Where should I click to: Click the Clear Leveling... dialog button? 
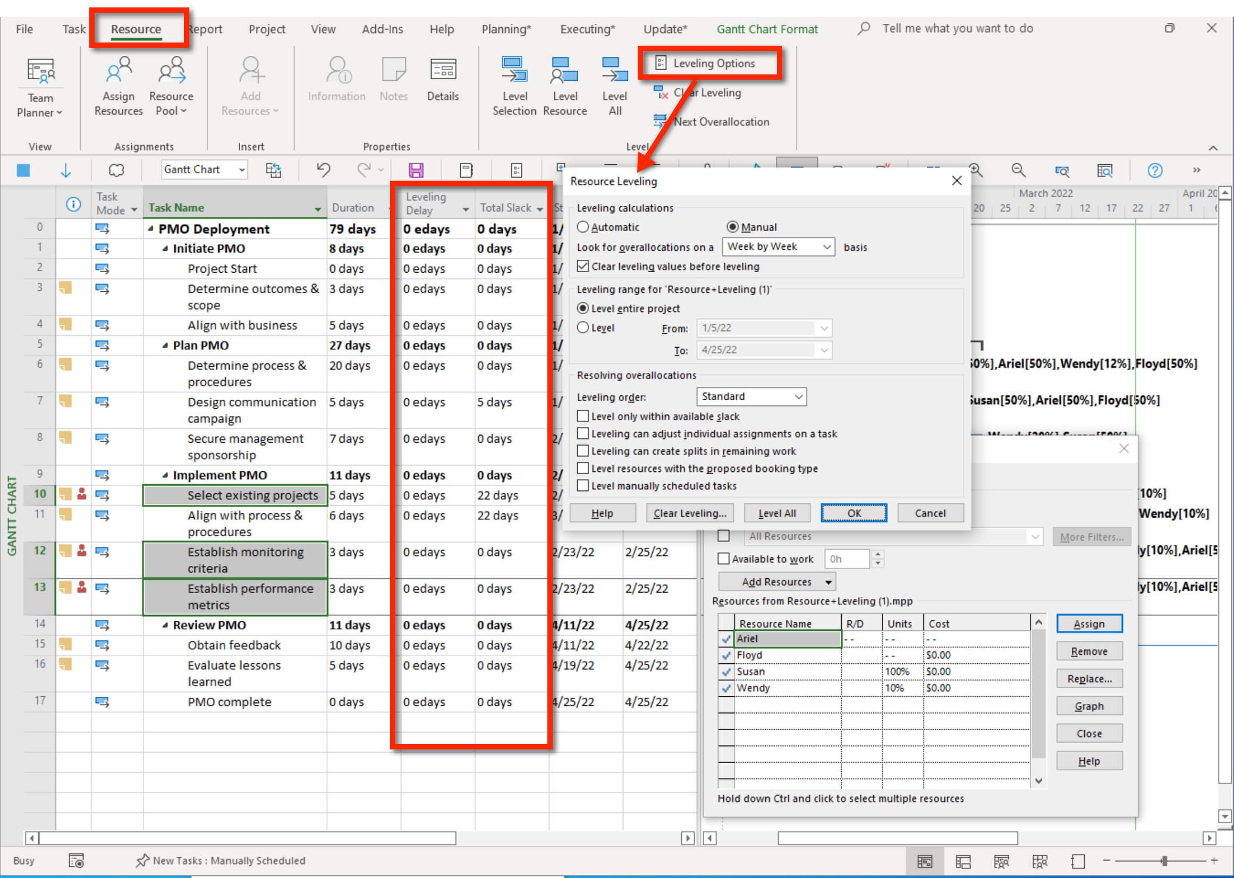click(690, 513)
